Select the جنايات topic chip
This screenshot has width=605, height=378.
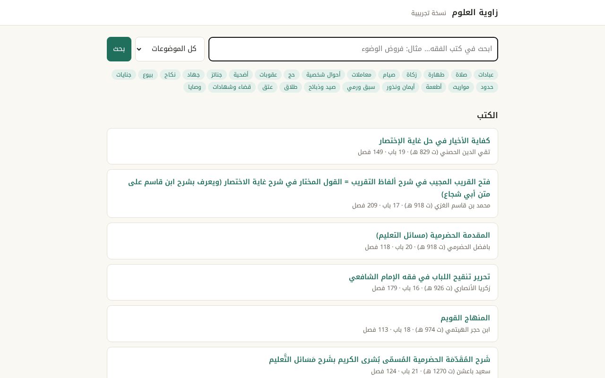pos(124,75)
